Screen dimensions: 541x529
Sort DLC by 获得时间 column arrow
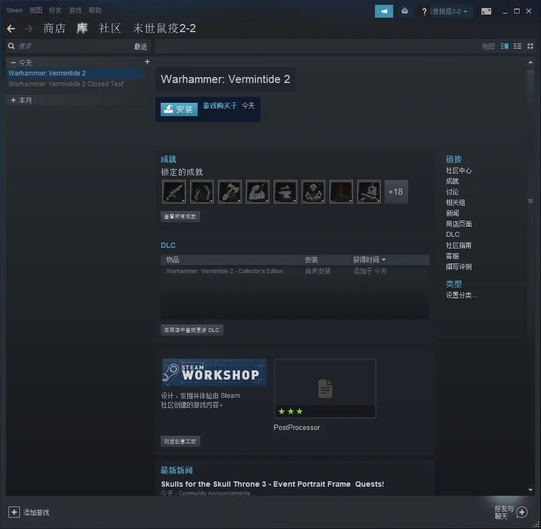click(x=384, y=260)
